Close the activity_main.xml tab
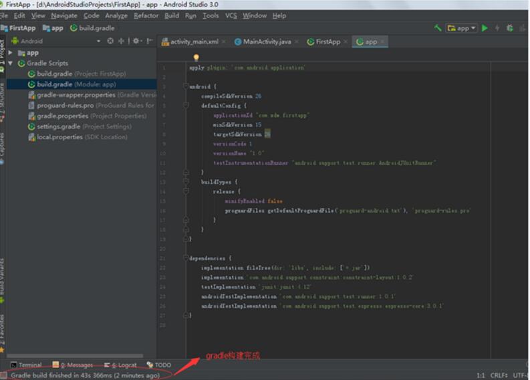The image size is (530, 380). (x=224, y=41)
